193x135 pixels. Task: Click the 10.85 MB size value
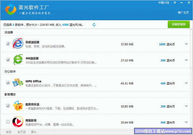coord(127,106)
